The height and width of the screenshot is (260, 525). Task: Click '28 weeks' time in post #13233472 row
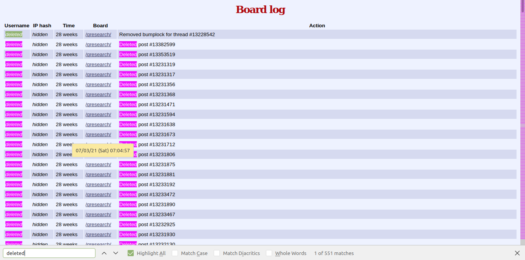67,195
